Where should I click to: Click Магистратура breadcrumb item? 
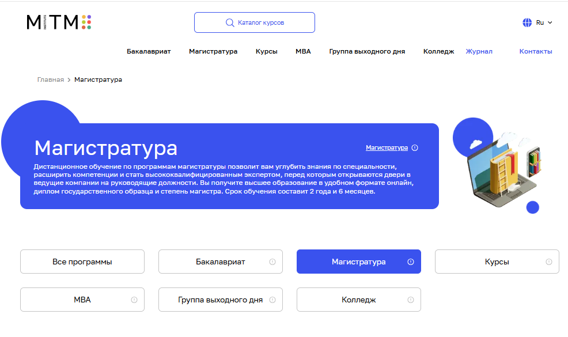[x=98, y=79]
